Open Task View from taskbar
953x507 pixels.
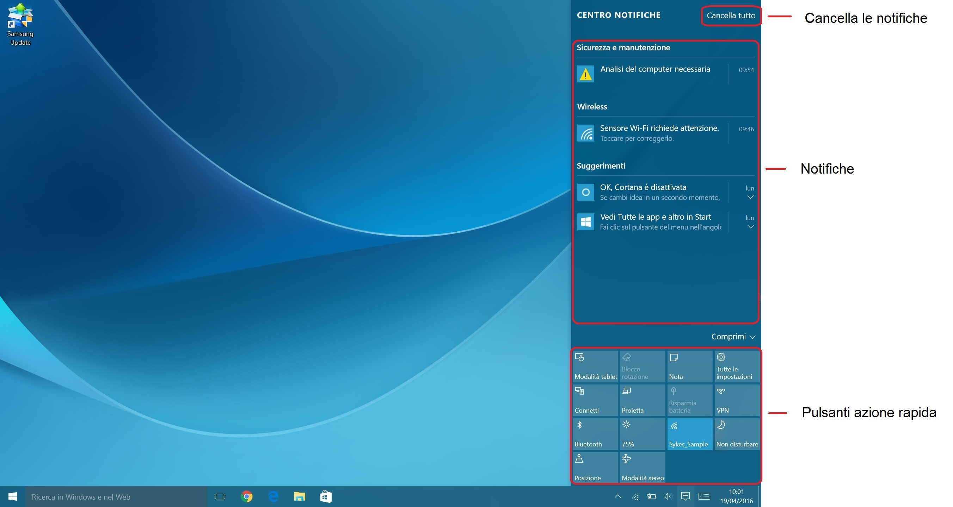click(x=220, y=497)
